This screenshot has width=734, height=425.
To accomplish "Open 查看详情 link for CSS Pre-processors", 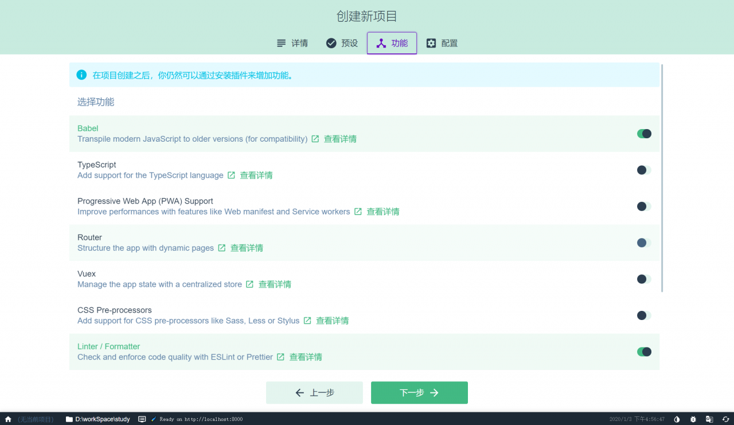I will (332, 321).
